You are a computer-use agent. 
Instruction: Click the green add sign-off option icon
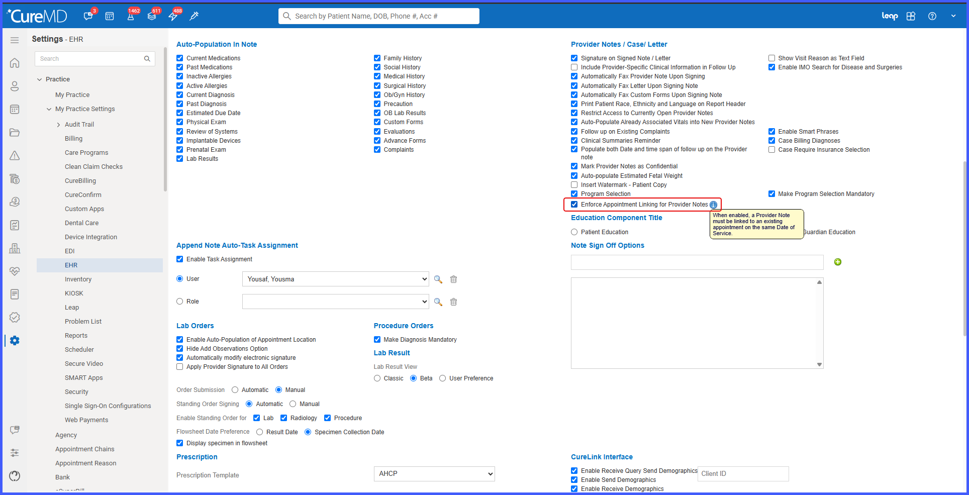coord(838,262)
